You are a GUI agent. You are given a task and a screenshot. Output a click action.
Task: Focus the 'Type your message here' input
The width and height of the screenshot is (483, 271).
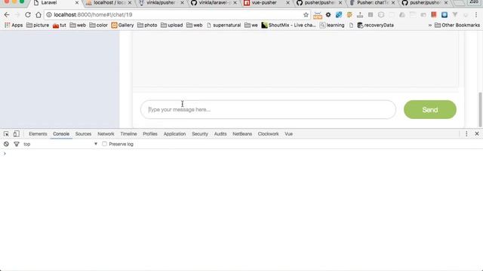268,110
